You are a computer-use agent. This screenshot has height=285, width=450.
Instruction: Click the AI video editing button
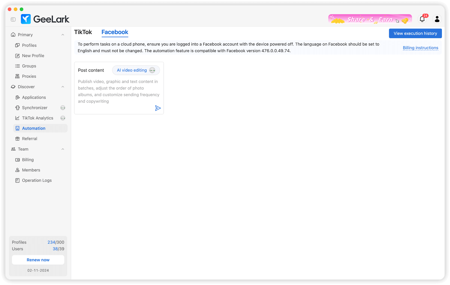click(136, 70)
